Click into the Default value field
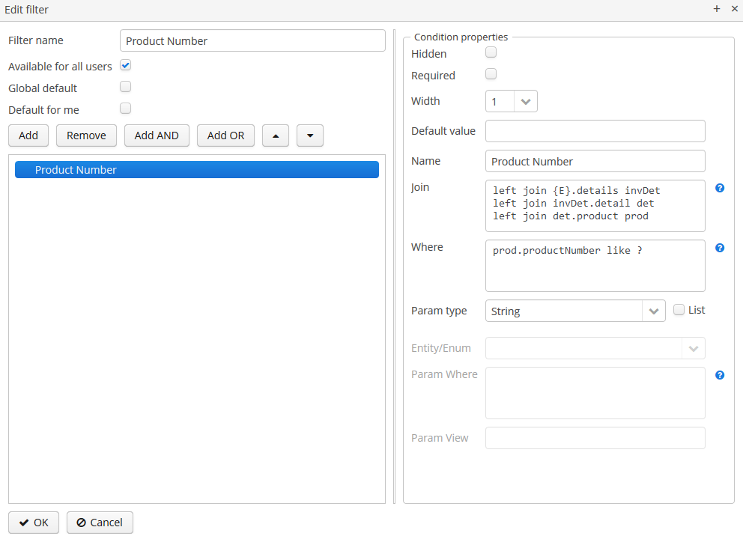743x536 pixels. [x=595, y=131]
